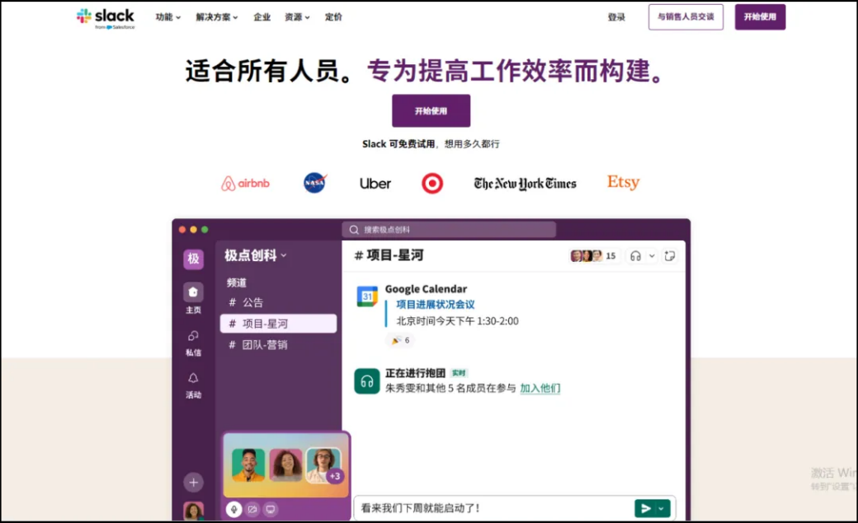Expand the 极点创科 workspace menu

(x=256, y=255)
